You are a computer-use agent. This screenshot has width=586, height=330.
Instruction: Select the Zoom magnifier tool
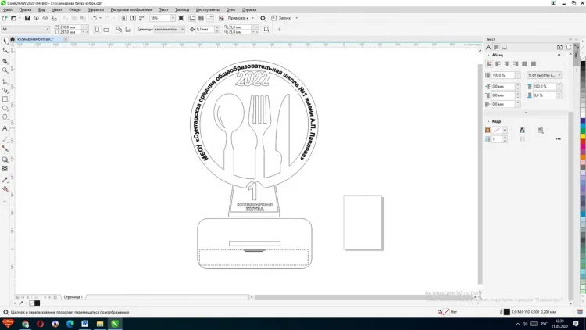(x=5, y=70)
